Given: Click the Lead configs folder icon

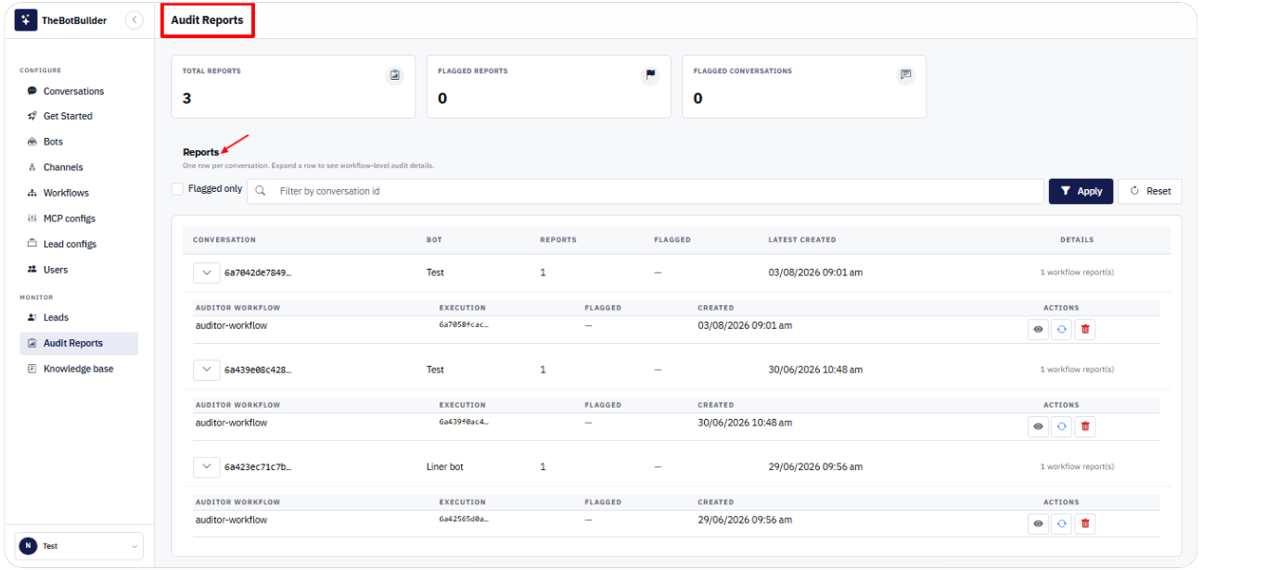Looking at the screenshot, I should (x=32, y=244).
